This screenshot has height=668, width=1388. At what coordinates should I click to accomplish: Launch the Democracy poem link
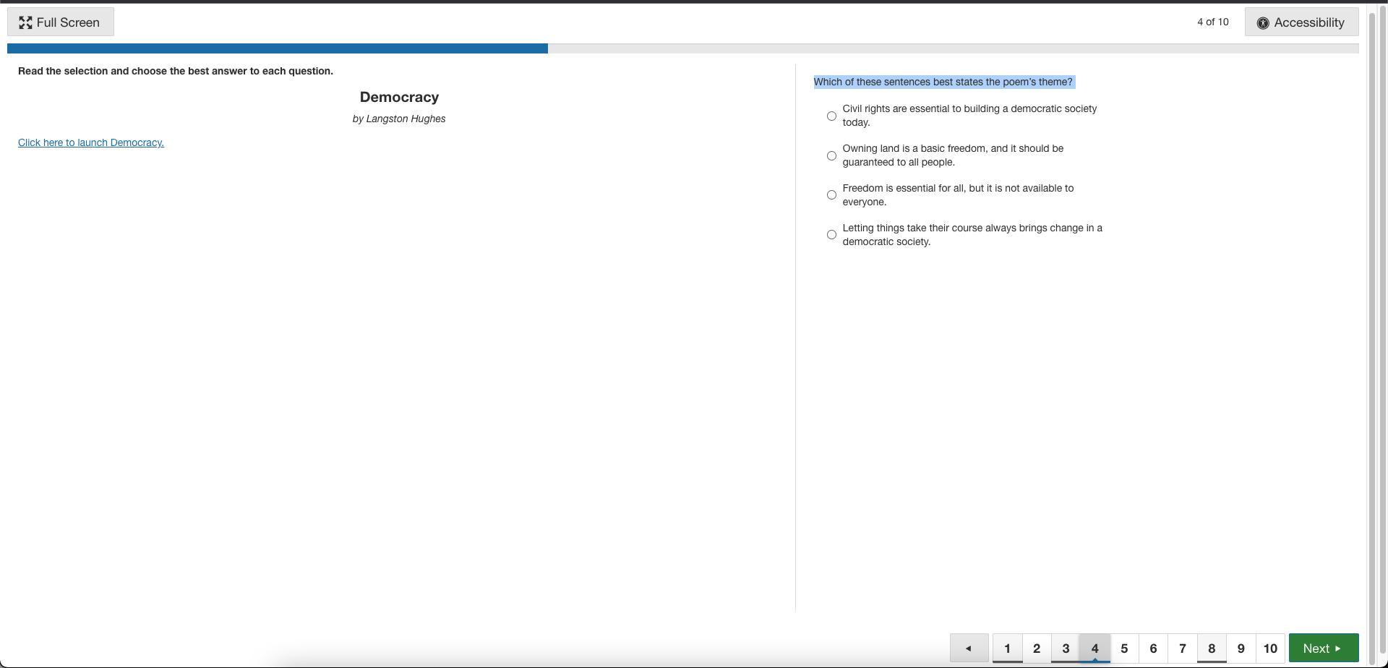91,142
